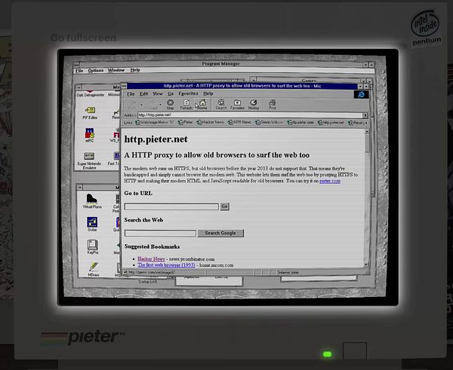Click the Forward toolbar button
This screenshot has height=370, width=453.
point(150,105)
